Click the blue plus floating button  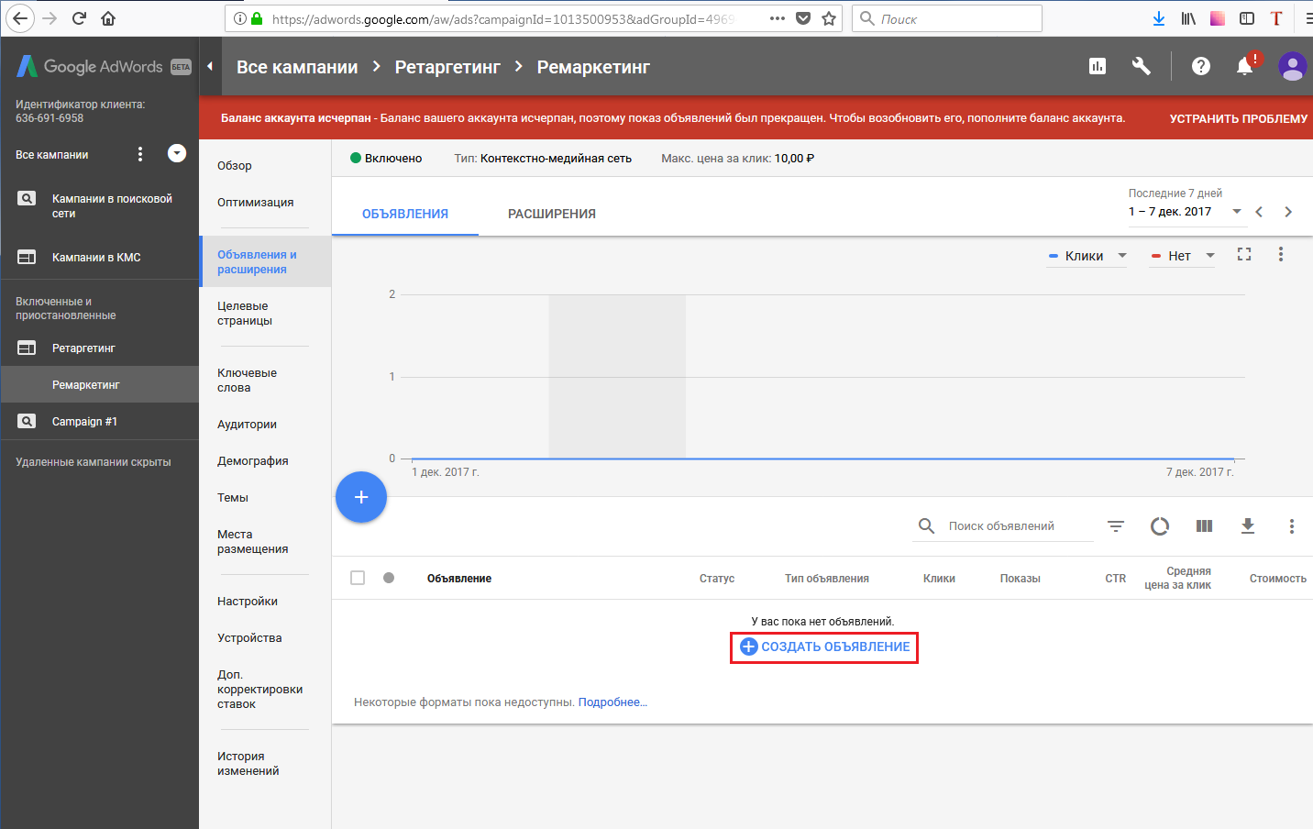tap(361, 497)
